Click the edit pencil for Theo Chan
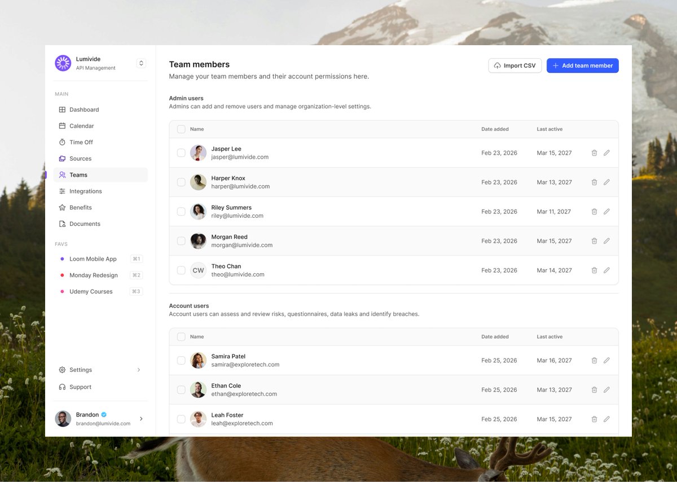The image size is (677, 482). tap(606, 270)
